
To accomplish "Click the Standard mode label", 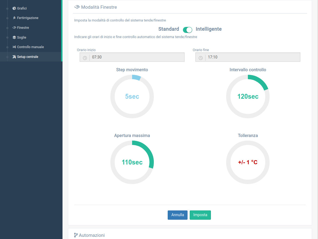I will tap(169, 29).
